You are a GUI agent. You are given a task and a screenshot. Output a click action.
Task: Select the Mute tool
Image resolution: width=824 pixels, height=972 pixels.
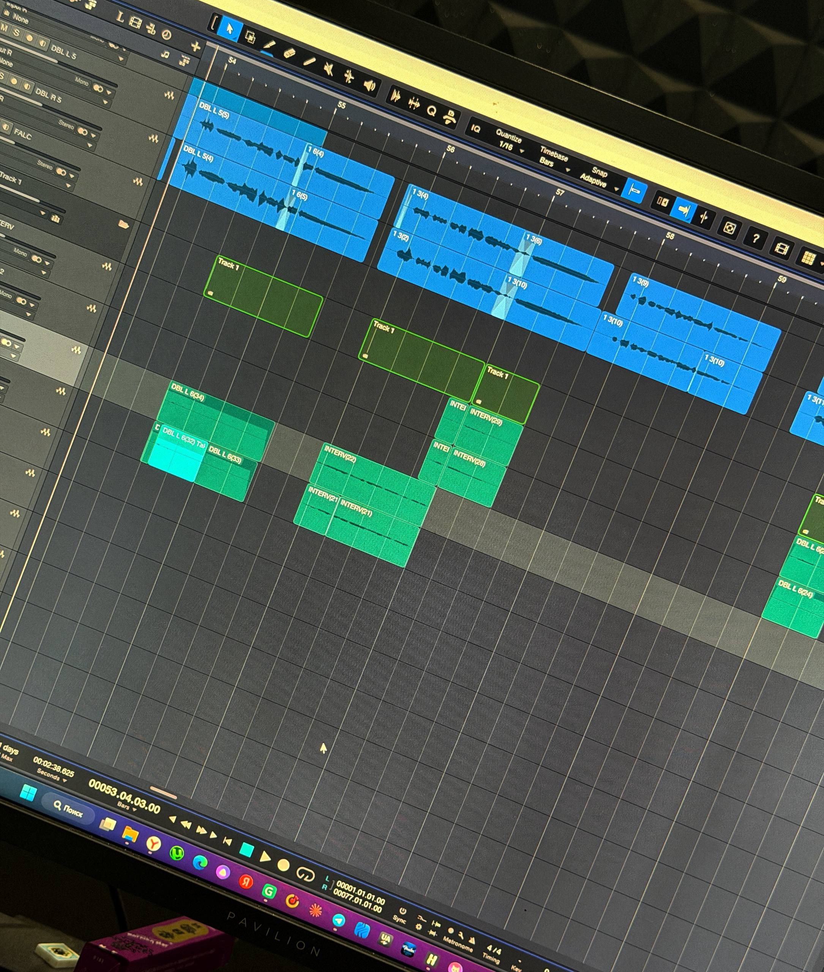(x=329, y=69)
